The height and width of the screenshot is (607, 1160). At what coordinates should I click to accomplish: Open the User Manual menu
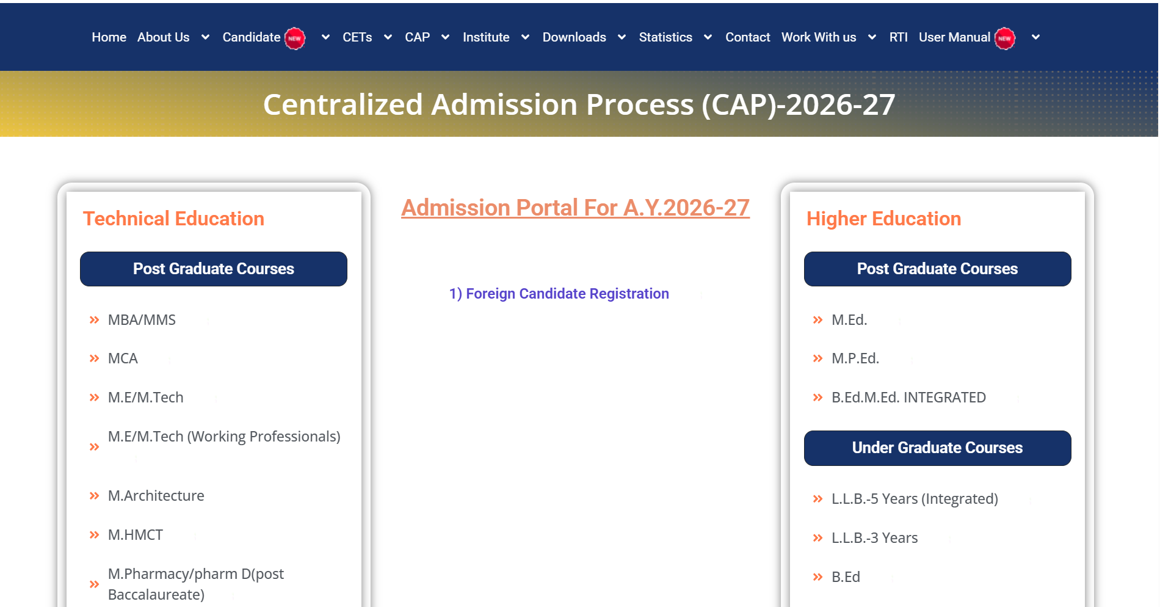pos(955,37)
